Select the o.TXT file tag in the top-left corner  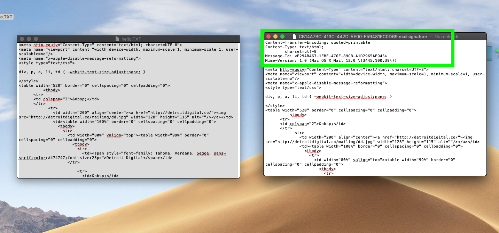click(6, 17)
